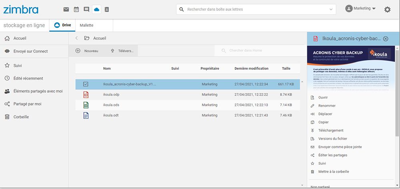The image size is (400, 189).
Task: Click Ouvrir in the details panel
Action: [x=323, y=97]
